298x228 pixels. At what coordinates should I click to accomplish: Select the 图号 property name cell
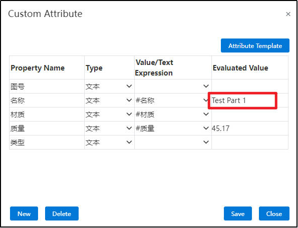[x=47, y=86]
